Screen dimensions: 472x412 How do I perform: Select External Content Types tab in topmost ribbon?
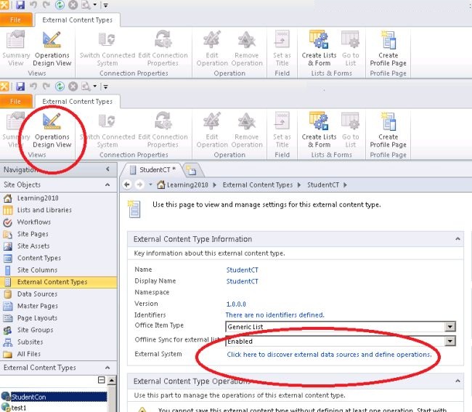[78, 20]
